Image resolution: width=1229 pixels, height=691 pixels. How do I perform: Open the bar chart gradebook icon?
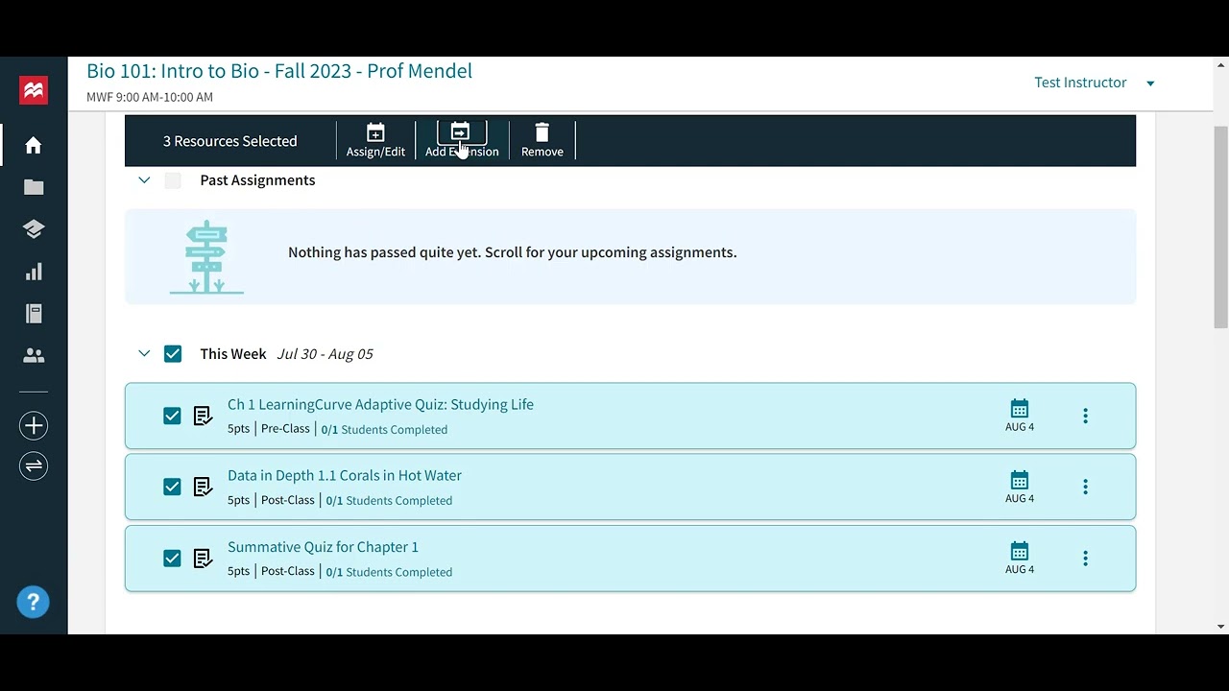(34, 272)
